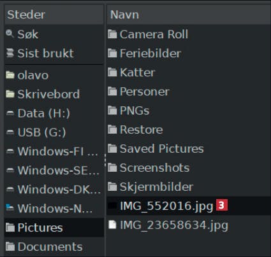Screen dimensions: 271x257
Task: Click the Camera Roll folder icon
Action: pyautogui.click(x=112, y=34)
